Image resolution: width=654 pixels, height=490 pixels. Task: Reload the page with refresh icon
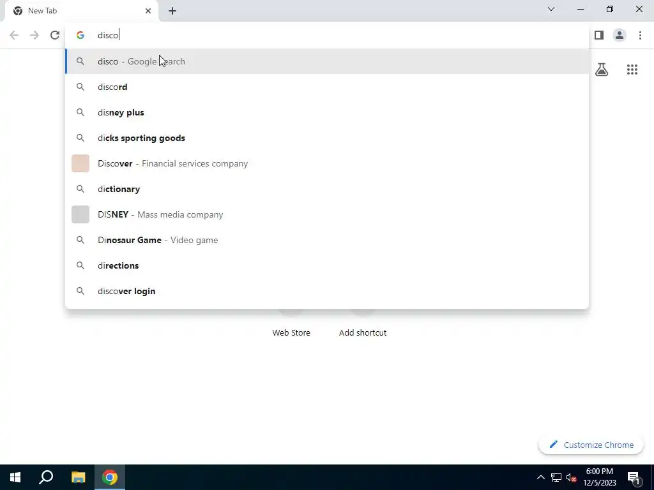coord(55,36)
